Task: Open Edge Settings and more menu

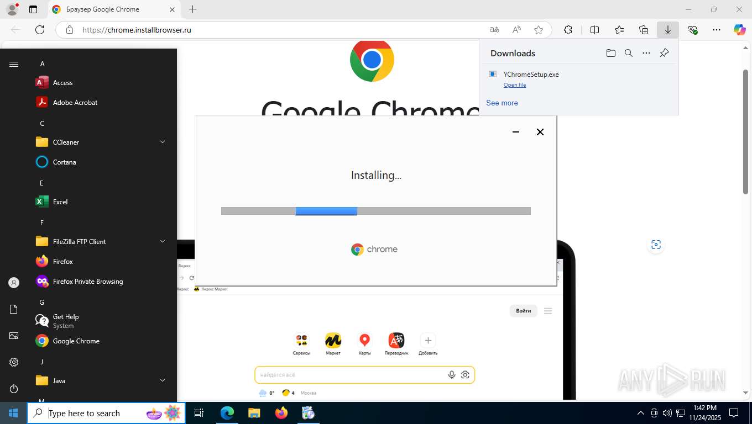Action: 717,30
